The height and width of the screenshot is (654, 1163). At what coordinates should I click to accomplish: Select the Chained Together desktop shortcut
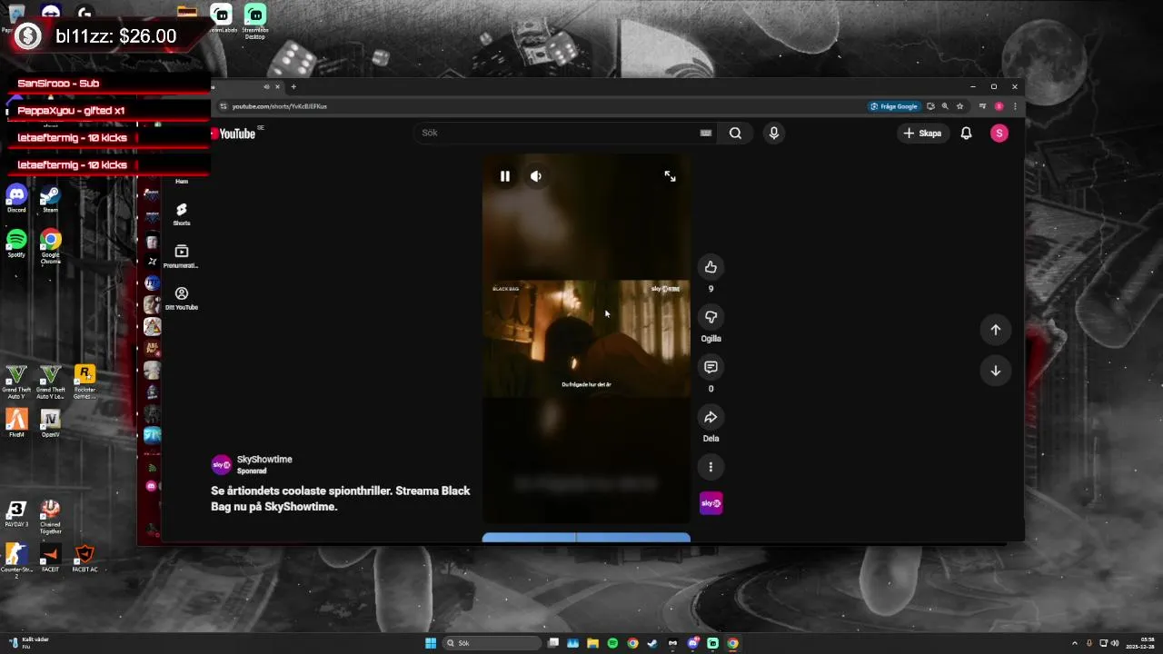(50, 517)
